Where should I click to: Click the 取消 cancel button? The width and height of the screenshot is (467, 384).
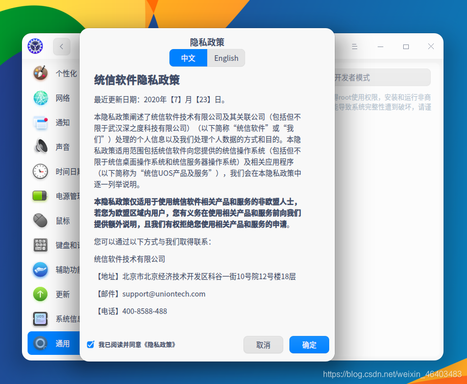point(263,345)
